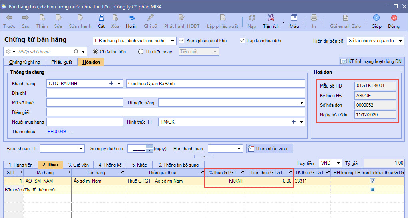The image size is (408, 218).
Task: Click the plus icon beside customer CTQ_BADINH
Action: (x=111, y=84)
